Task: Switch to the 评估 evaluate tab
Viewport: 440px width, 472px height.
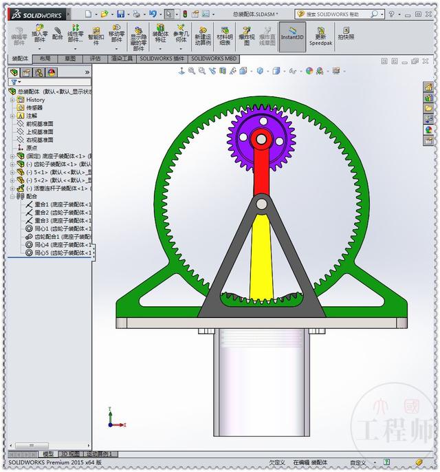Action: point(95,58)
